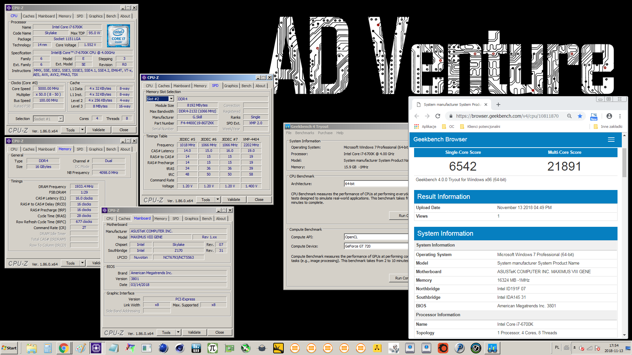
Task: Open the File menu in Geekbench
Action: tap(289, 133)
